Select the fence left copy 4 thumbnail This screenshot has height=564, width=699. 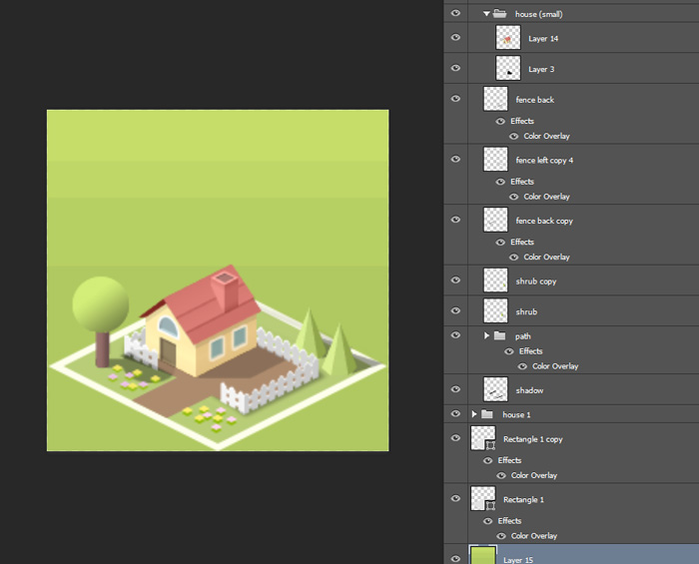pos(495,159)
